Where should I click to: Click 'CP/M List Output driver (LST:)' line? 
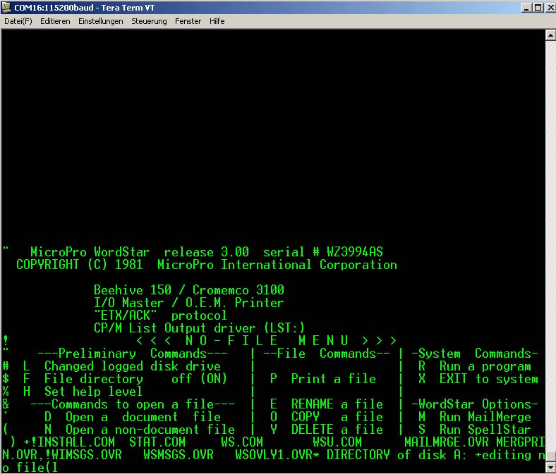click(x=199, y=328)
